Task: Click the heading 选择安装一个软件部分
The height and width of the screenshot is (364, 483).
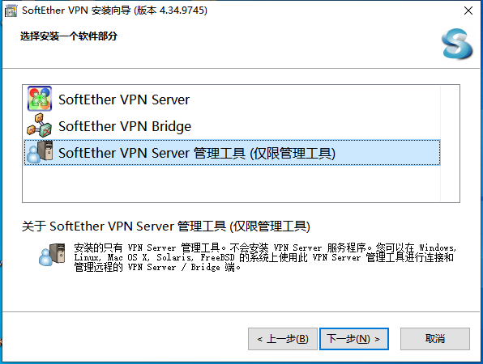Action: tap(69, 36)
